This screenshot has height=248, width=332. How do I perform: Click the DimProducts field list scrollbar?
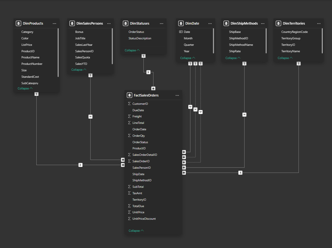[58, 53]
